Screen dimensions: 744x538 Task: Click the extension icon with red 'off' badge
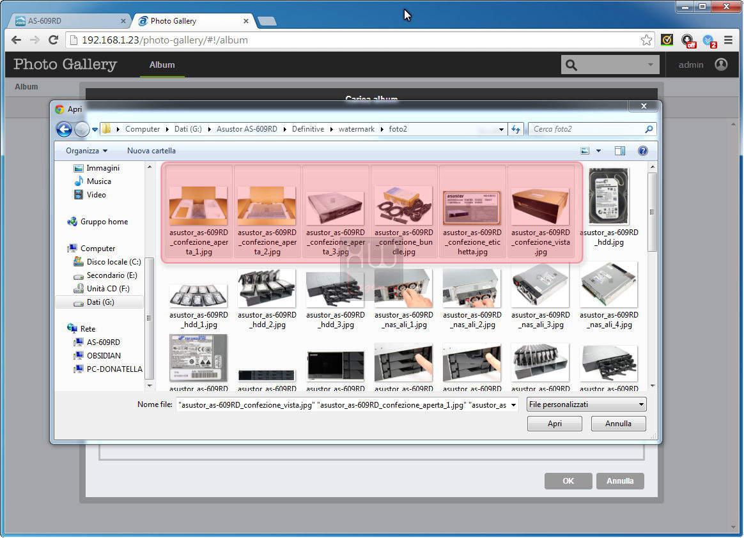[688, 40]
